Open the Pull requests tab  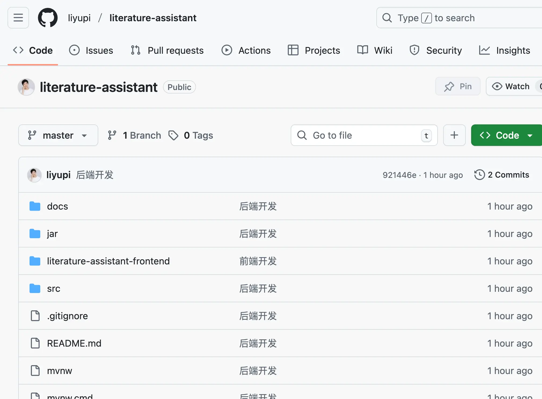click(x=167, y=50)
